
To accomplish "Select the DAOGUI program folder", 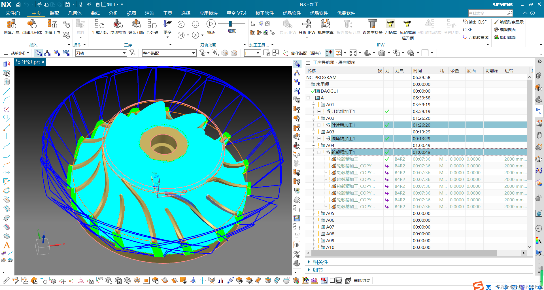I will 416,91.
